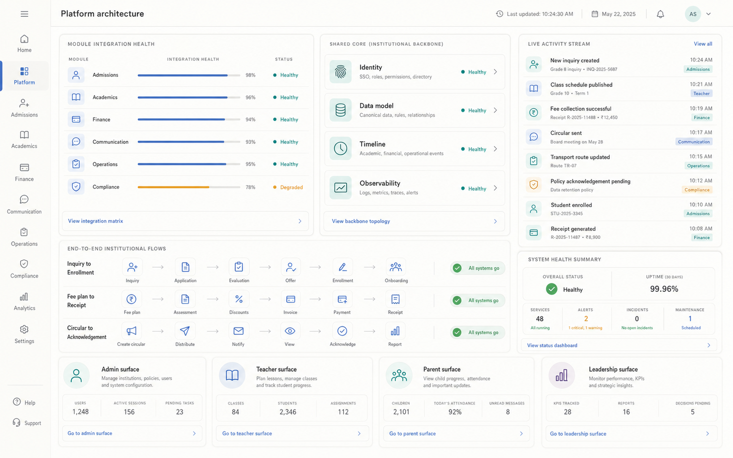Viewport: 733px width, 458px height.
Task: Open Academics in the sidebar
Action: pos(24,140)
